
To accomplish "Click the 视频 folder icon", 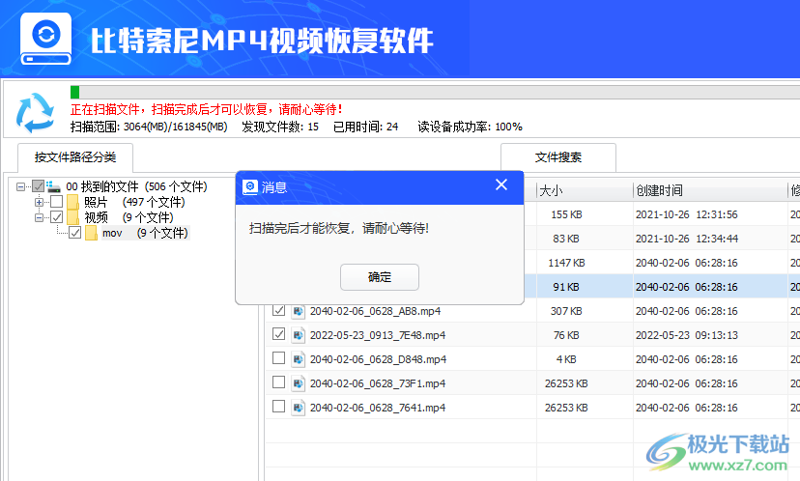I will tap(73, 217).
